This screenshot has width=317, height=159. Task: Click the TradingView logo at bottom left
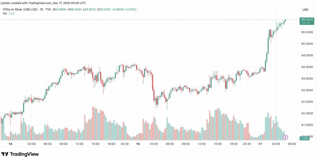20,154
